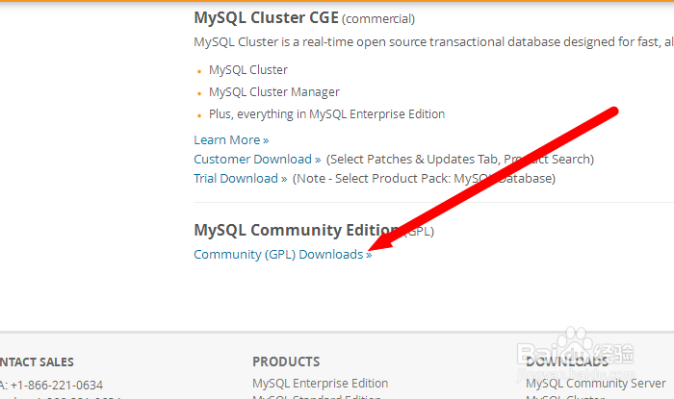
Task: Select the DOWNLOADS footer heading
Action: tap(567, 362)
